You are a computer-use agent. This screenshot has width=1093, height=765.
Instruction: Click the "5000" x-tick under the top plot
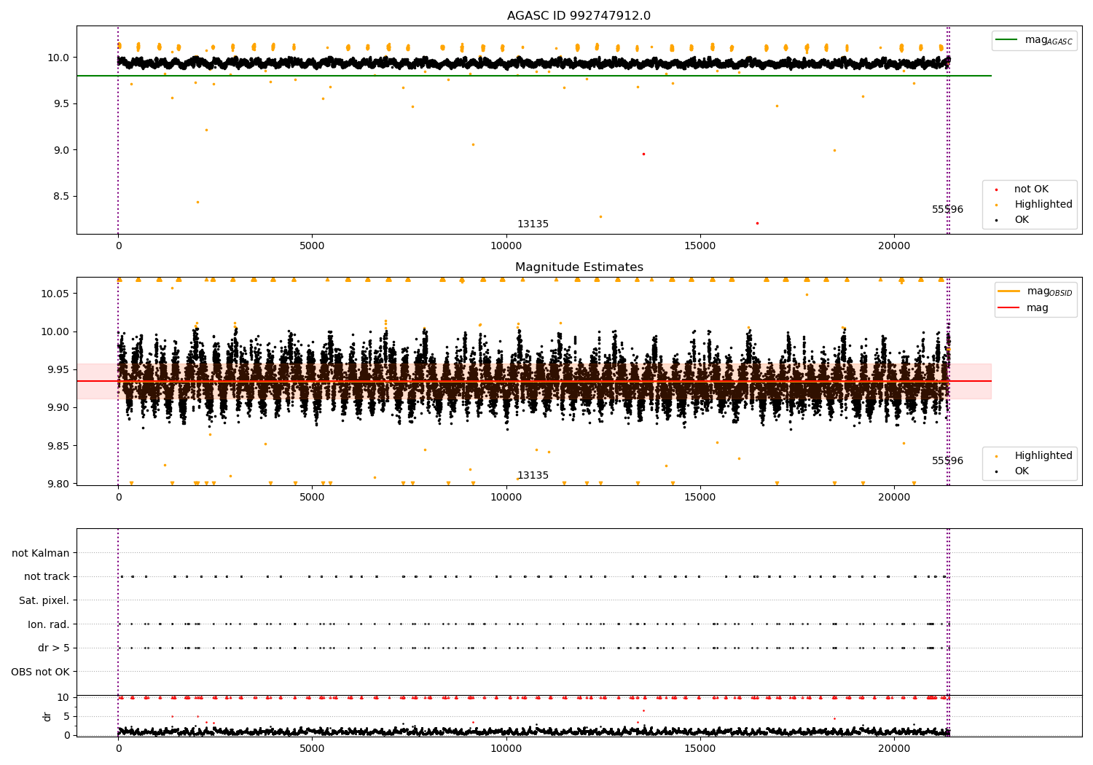click(x=312, y=246)
